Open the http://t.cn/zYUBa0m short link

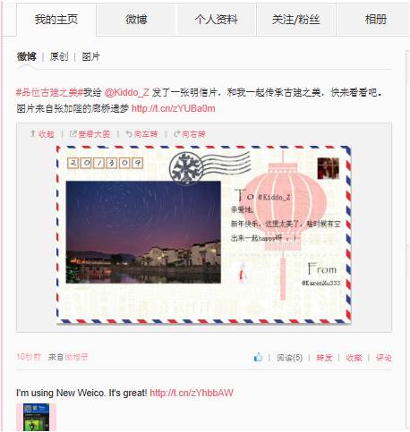[x=174, y=108]
